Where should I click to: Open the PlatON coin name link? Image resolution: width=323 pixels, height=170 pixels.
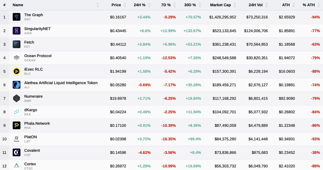31,137
